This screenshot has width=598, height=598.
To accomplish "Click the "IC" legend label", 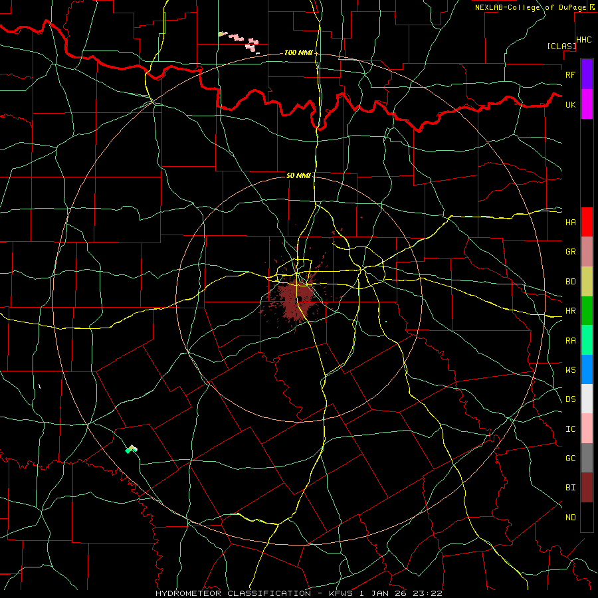I will 570,429.
